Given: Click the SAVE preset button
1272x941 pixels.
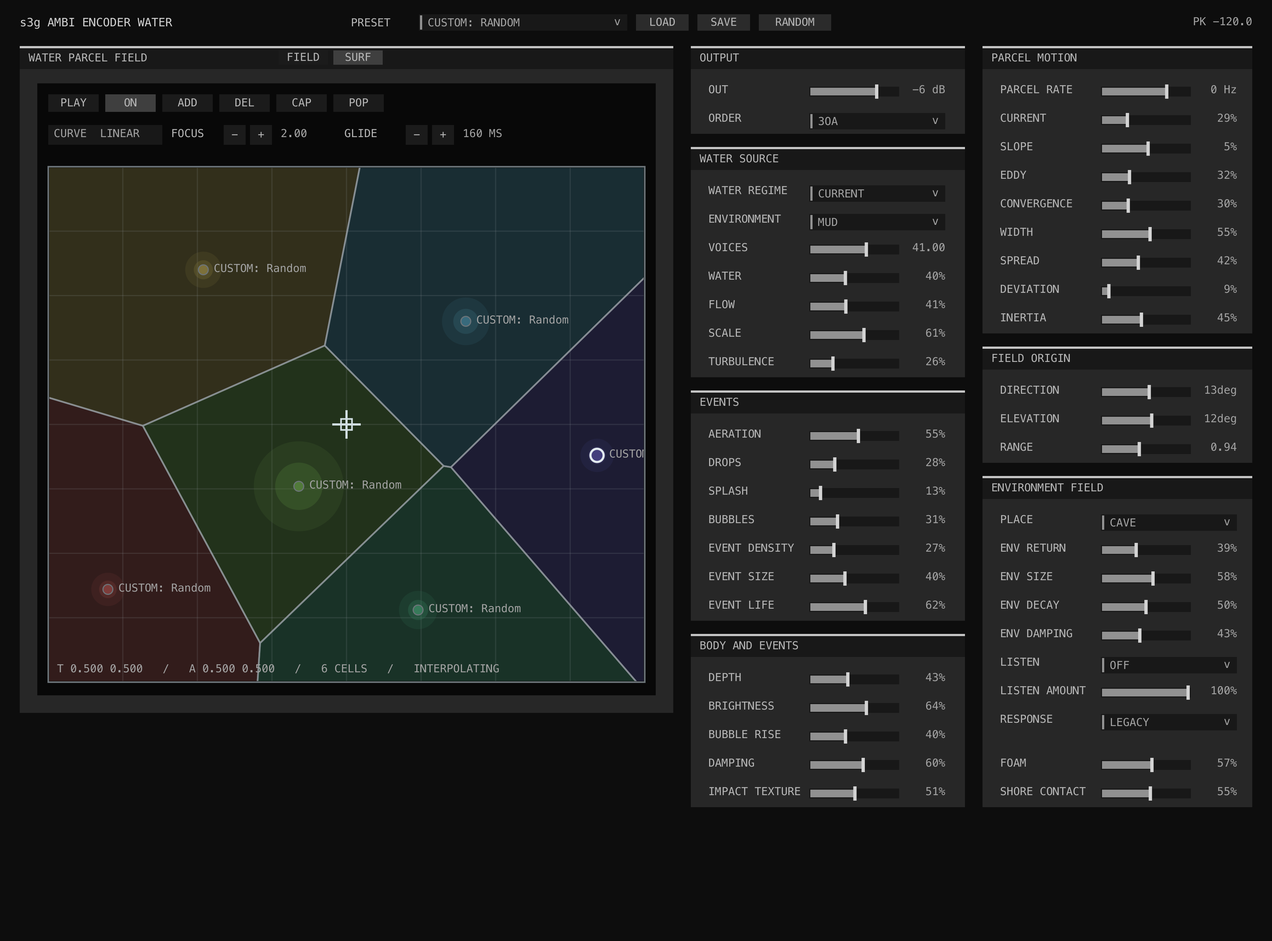Looking at the screenshot, I should click(x=724, y=22).
